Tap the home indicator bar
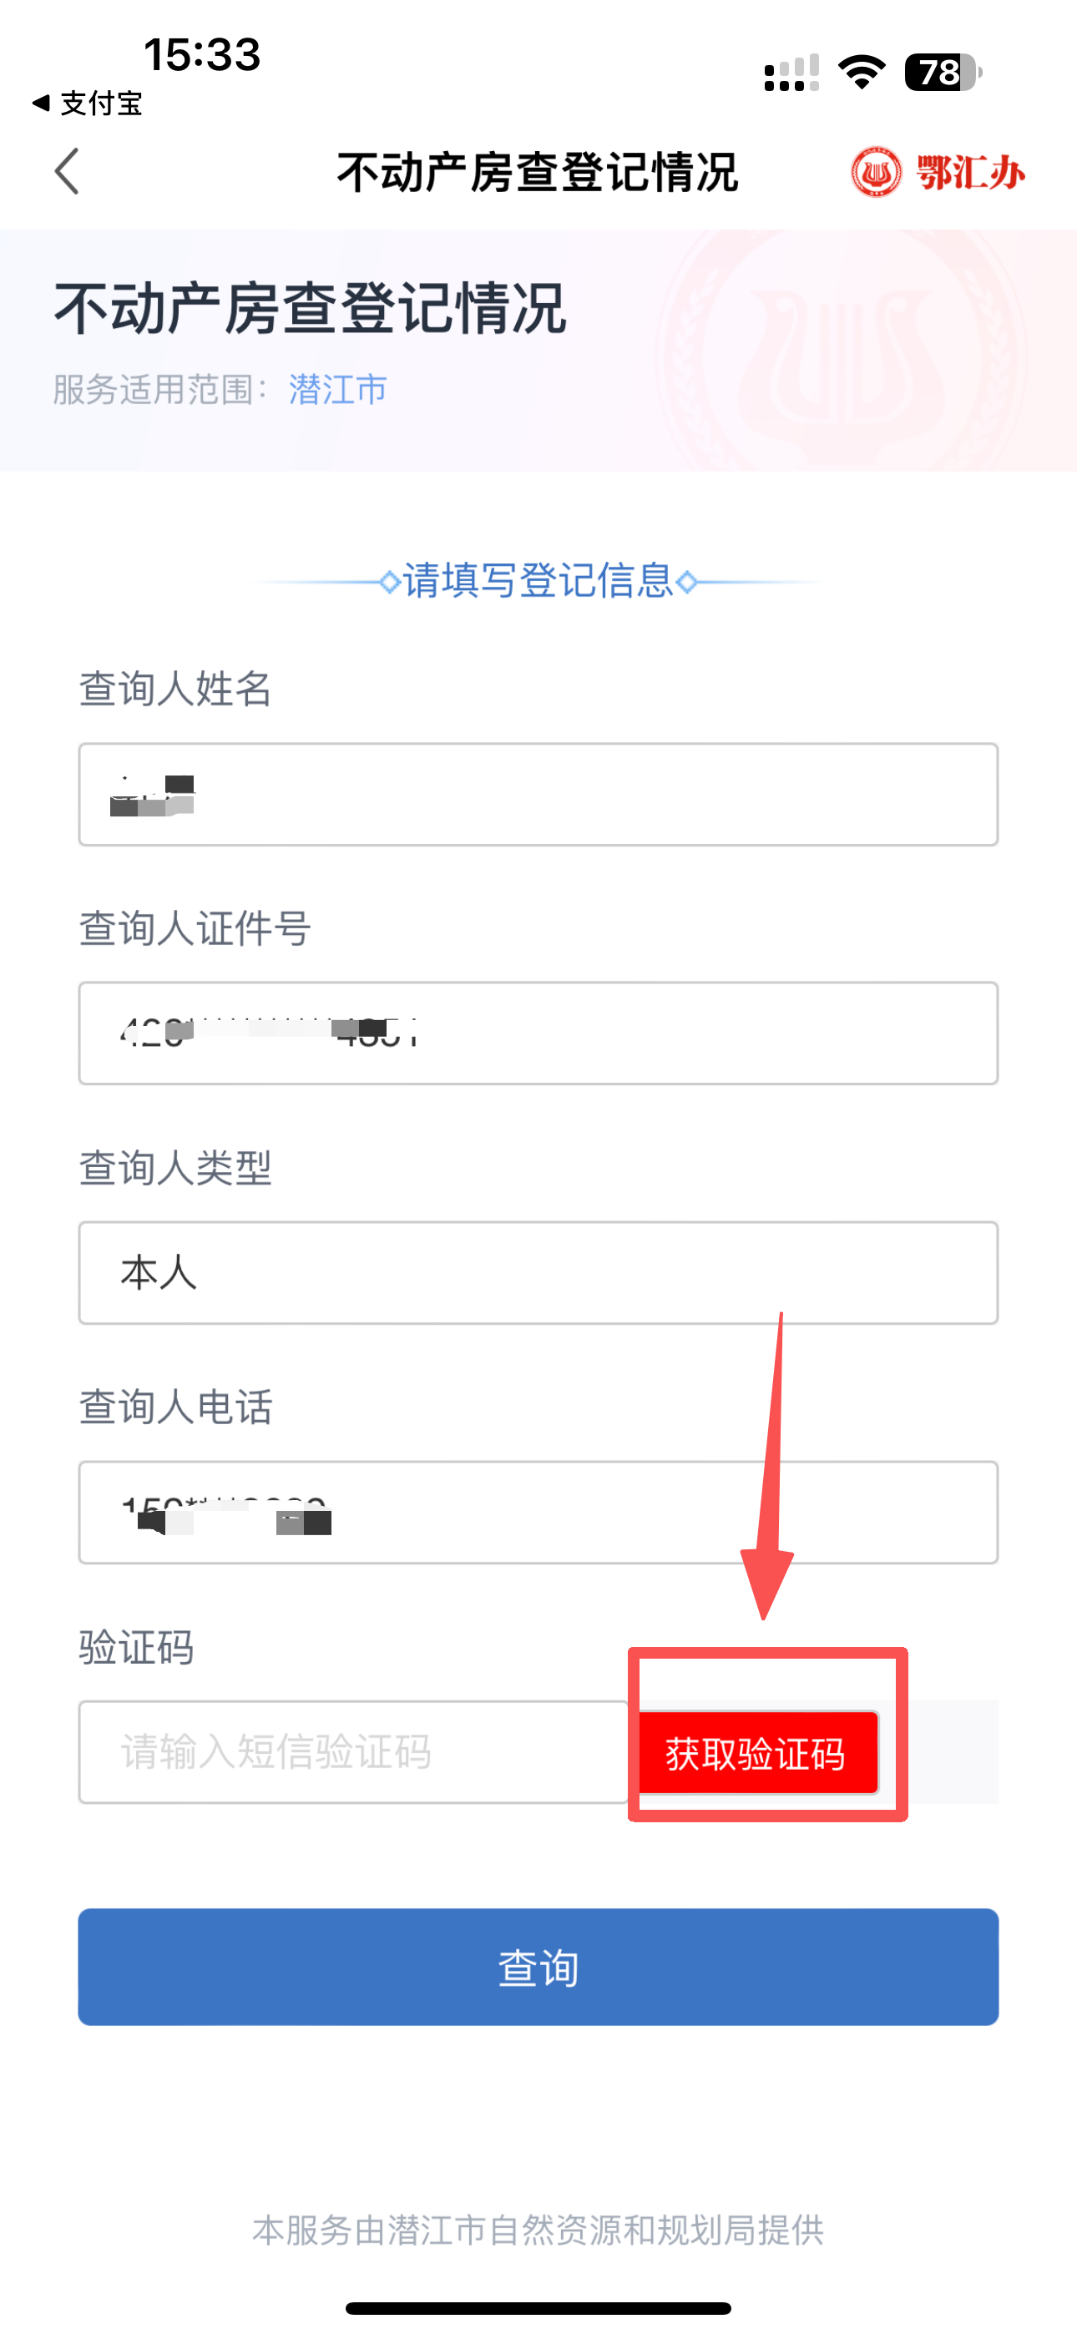Viewport: 1077px width, 2334px height. click(538, 2308)
